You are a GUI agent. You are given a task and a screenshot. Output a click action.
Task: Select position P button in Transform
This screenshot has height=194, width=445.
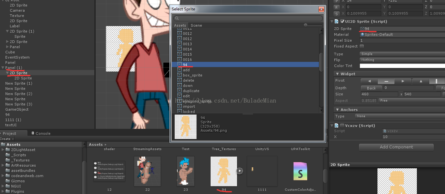(337, 2)
